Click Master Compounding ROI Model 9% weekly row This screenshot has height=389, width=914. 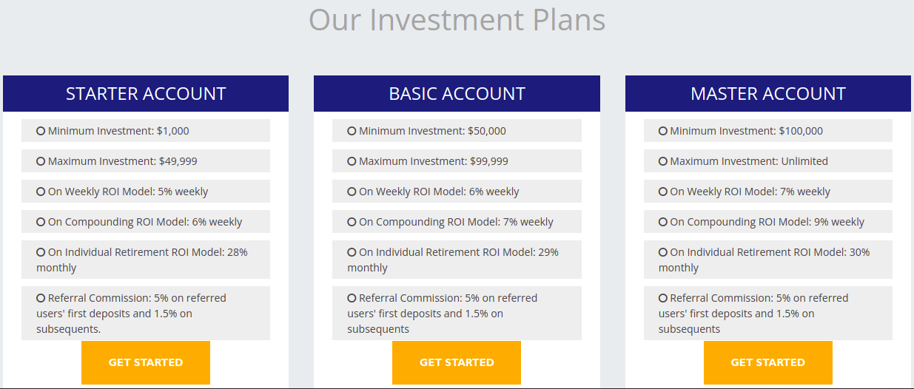[768, 222]
